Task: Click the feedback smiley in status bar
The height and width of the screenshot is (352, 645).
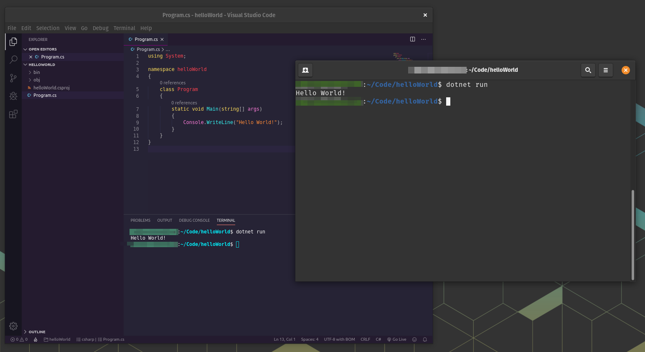Action: pos(414,339)
